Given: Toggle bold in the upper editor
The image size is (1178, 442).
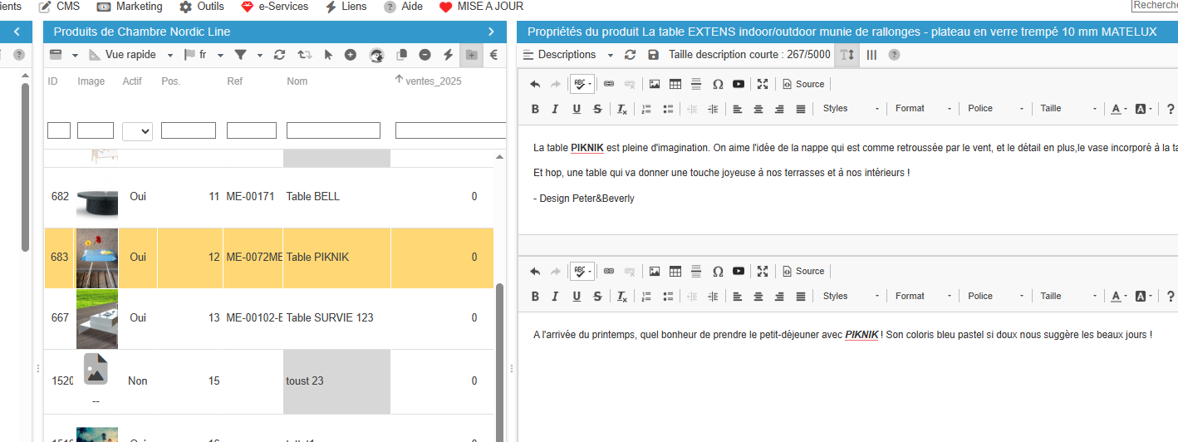Looking at the screenshot, I should 535,109.
